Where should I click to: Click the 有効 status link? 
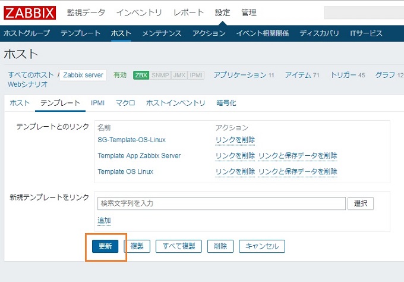(120, 75)
